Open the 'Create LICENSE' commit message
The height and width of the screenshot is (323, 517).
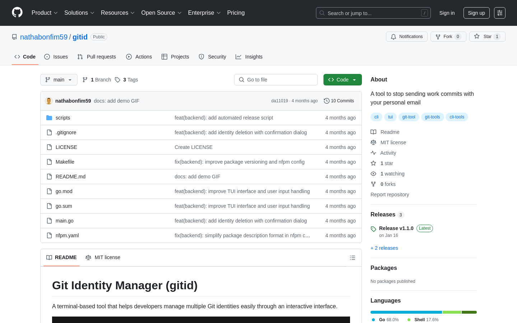pyautogui.click(x=194, y=147)
